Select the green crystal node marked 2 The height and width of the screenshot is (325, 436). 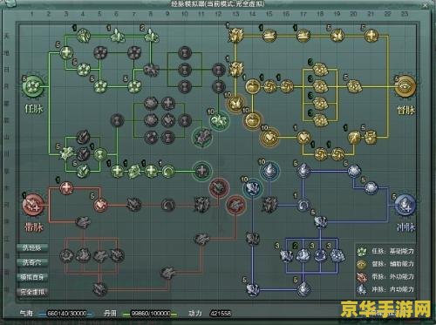point(151,36)
